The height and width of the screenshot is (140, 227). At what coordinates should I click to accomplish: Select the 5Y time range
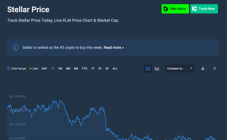click(107, 68)
